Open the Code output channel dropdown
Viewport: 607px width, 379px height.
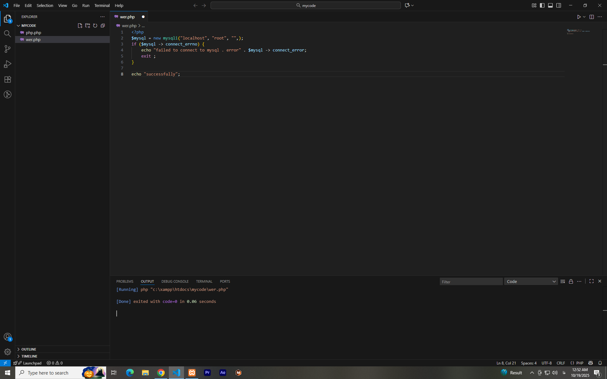click(531, 281)
